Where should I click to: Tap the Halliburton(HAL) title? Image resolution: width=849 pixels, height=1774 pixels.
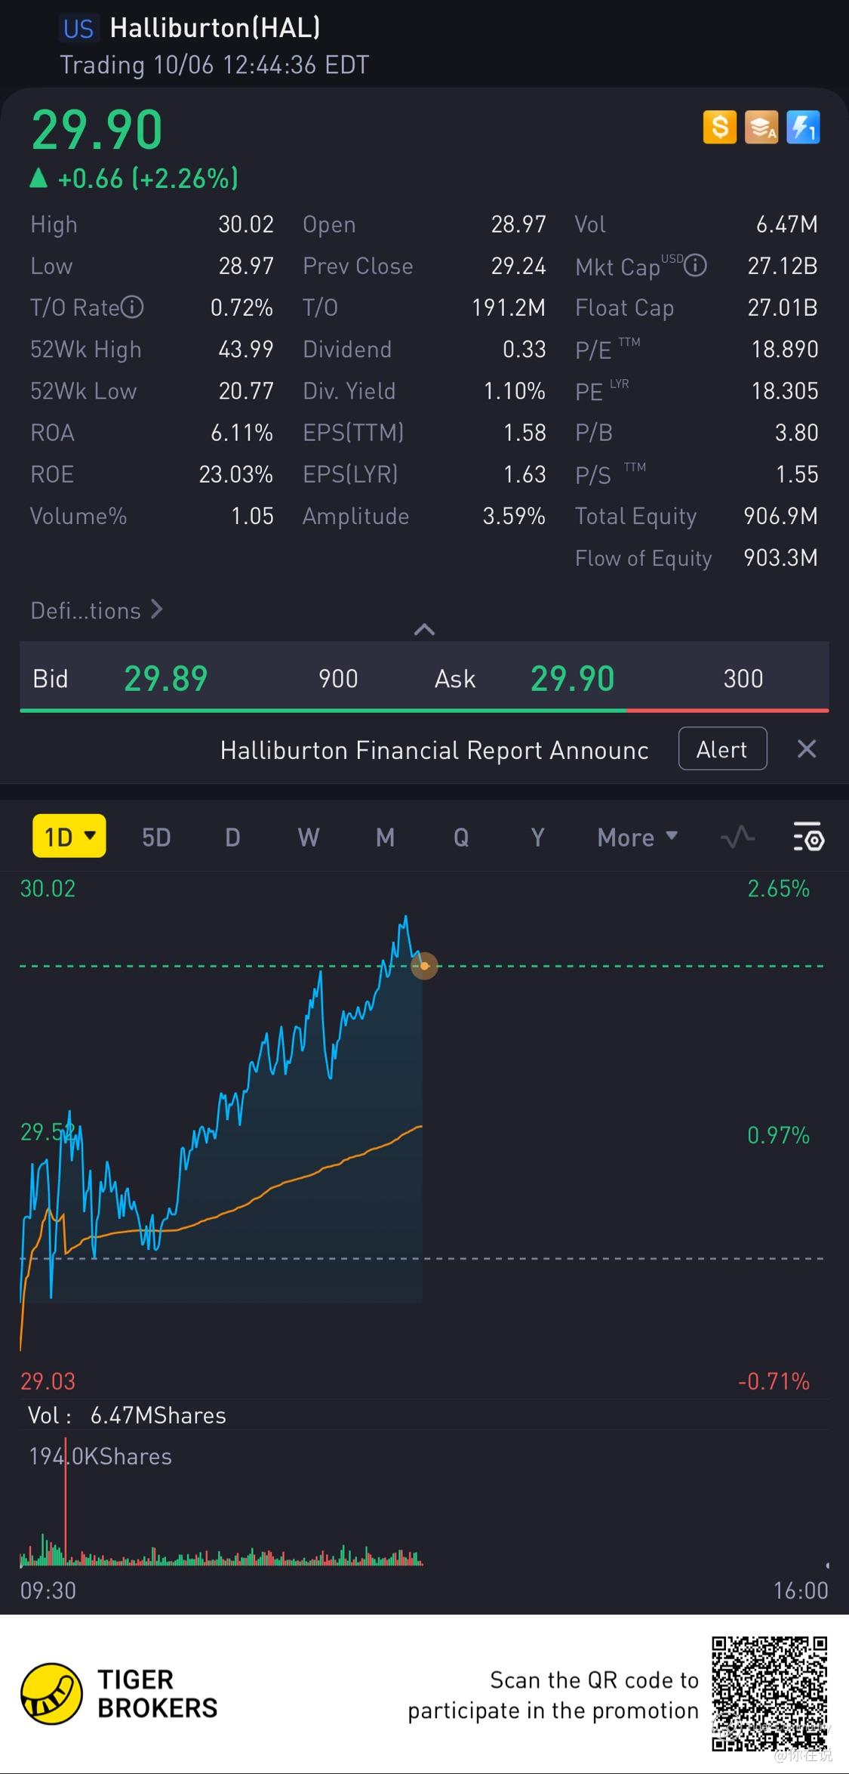pyautogui.click(x=215, y=28)
